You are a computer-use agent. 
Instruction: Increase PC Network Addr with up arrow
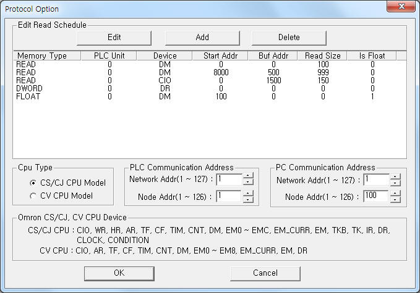(x=395, y=176)
